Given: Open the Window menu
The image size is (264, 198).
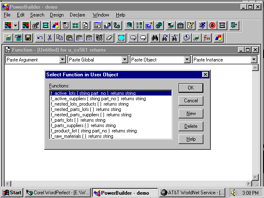Looking at the screenshot, I should pyautogui.click(x=101, y=15).
